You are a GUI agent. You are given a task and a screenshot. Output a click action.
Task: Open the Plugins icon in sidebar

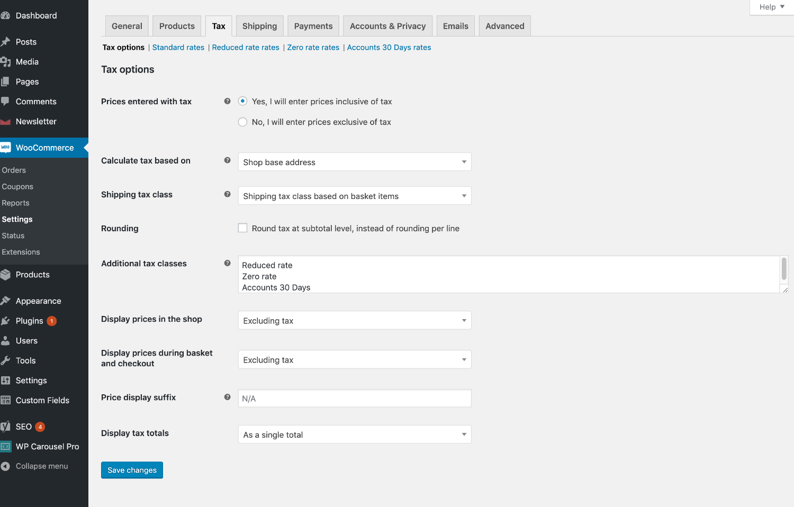pyautogui.click(x=6, y=320)
